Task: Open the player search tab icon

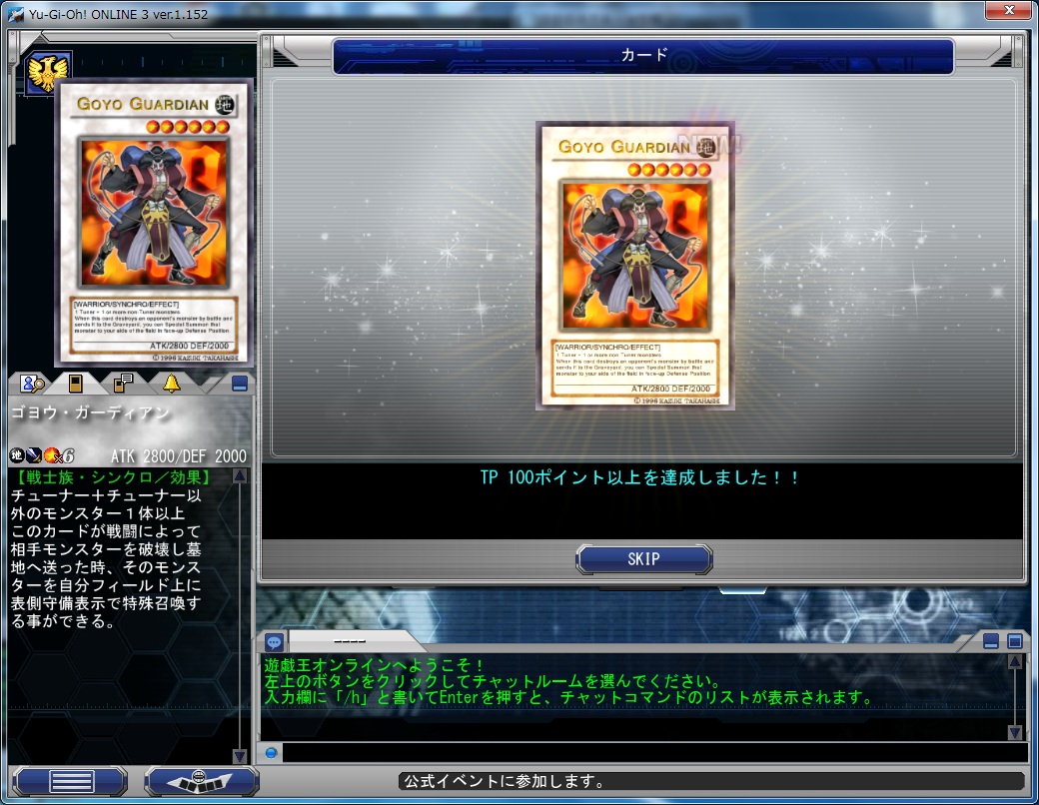Action: tap(31, 383)
